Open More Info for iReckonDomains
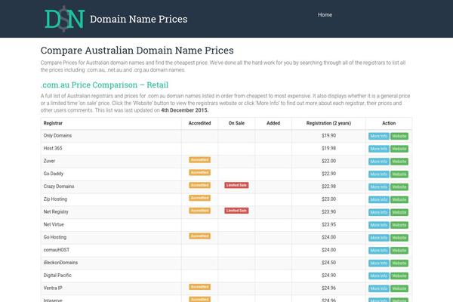This screenshot has height=302, width=453. (x=379, y=263)
